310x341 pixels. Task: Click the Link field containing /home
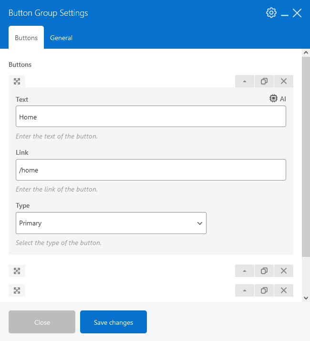[x=151, y=170]
